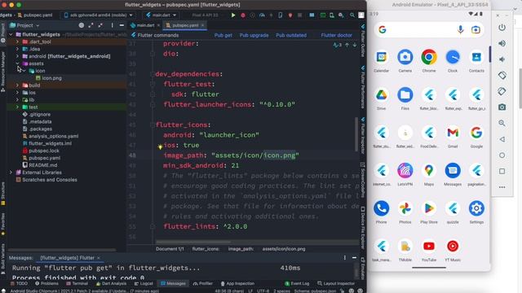Open Phone app on the emulator
The image size is (522, 293).
tap(381, 208)
